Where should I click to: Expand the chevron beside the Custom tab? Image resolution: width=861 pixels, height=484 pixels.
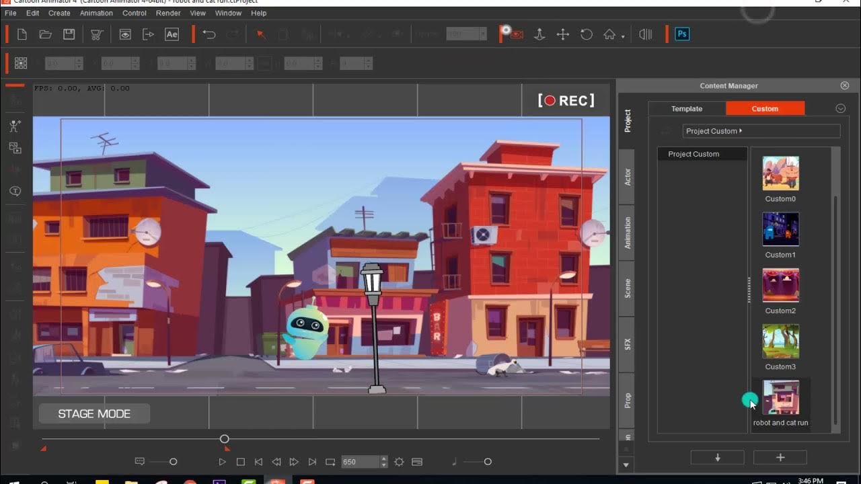(x=840, y=108)
